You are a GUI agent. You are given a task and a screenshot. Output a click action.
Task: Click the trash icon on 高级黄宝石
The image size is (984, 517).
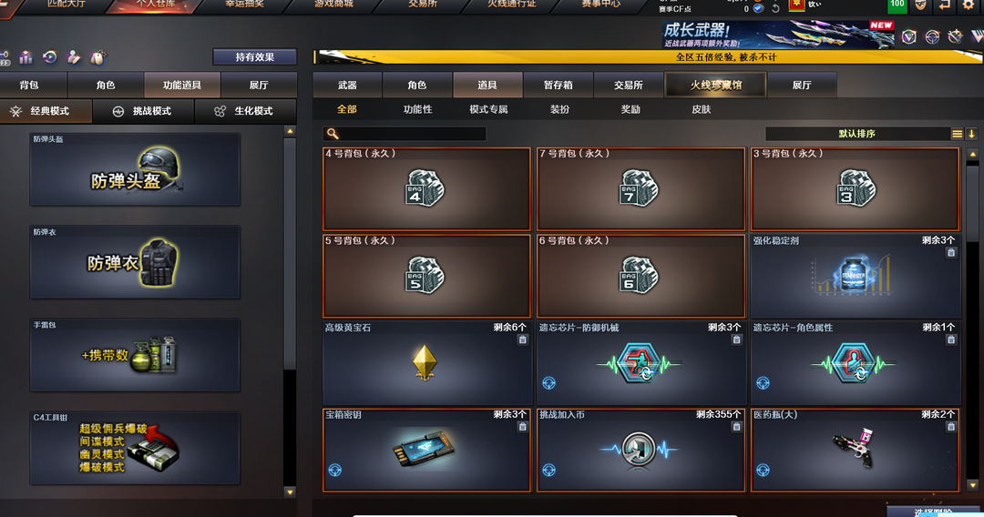(x=522, y=340)
